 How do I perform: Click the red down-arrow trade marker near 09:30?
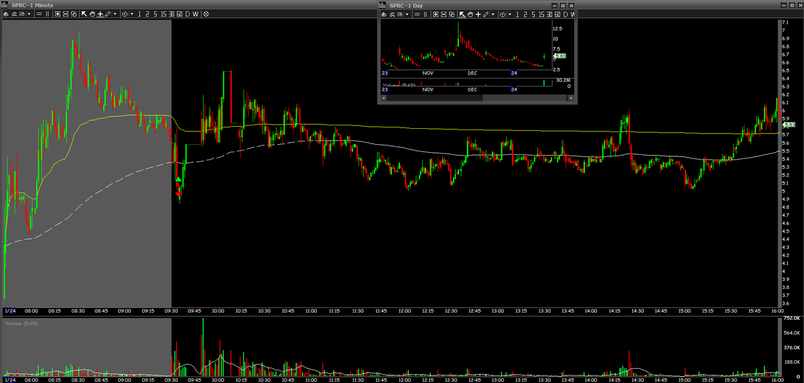pyautogui.click(x=178, y=195)
